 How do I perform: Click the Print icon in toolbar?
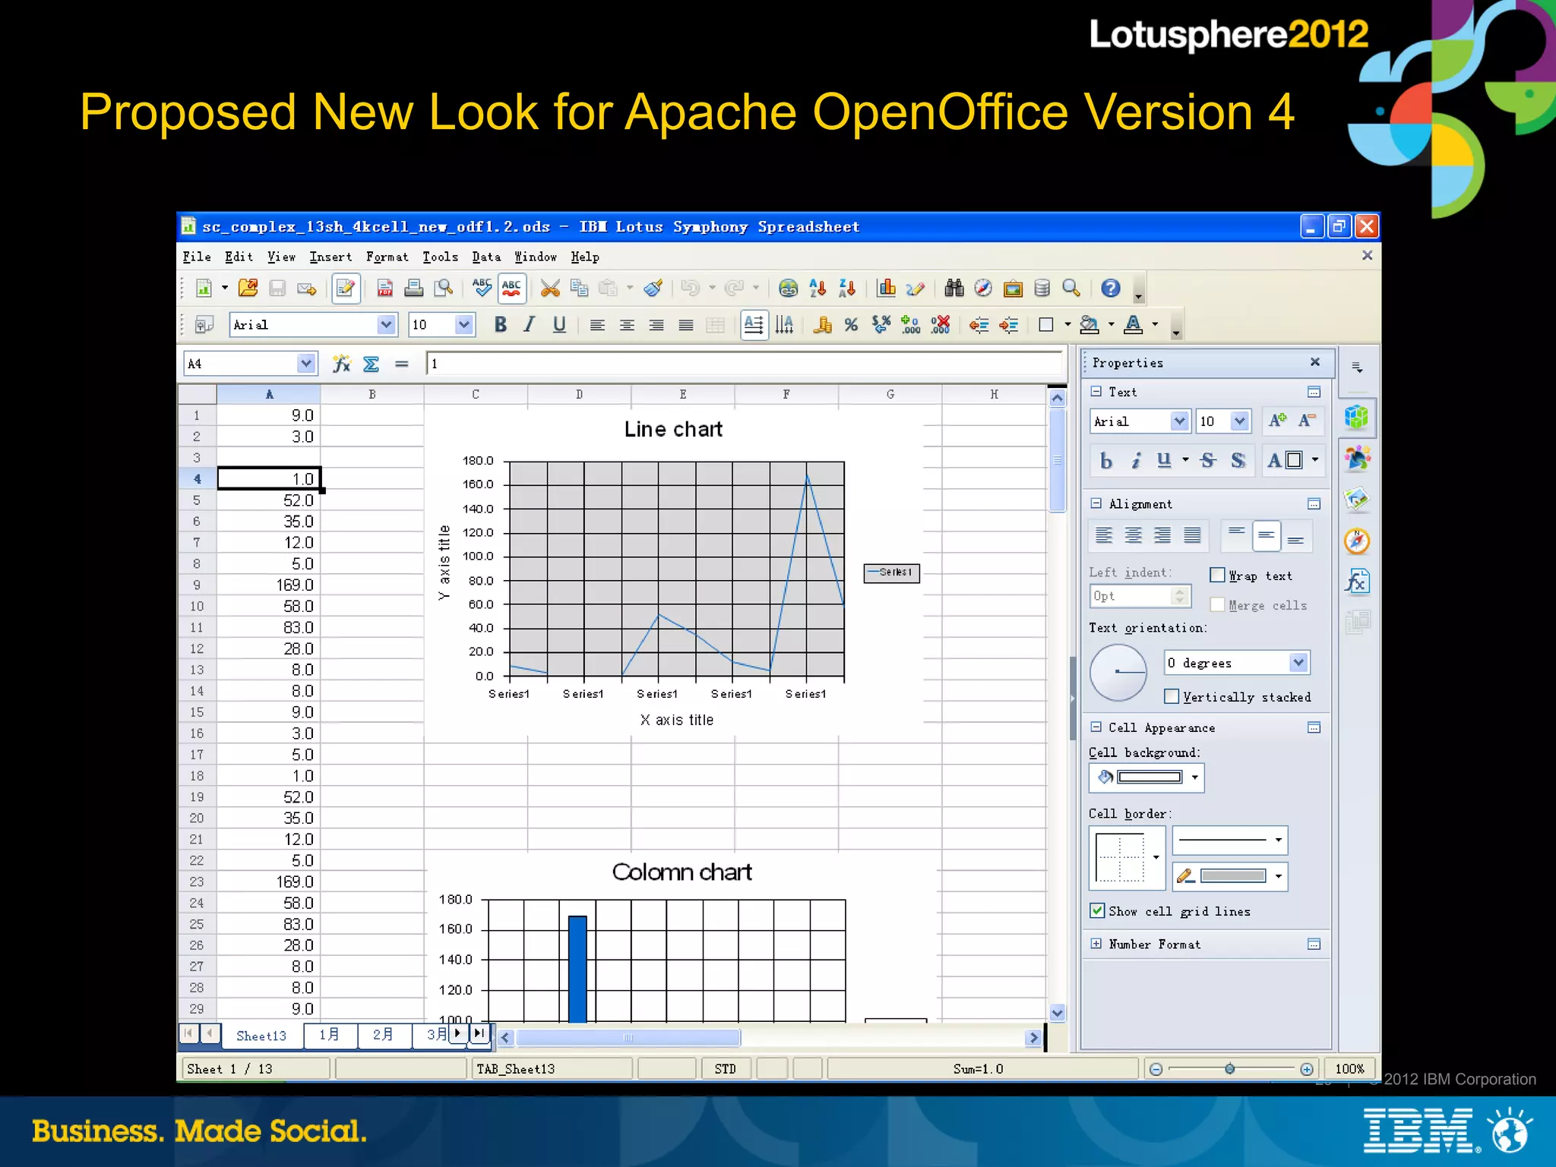click(x=414, y=289)
